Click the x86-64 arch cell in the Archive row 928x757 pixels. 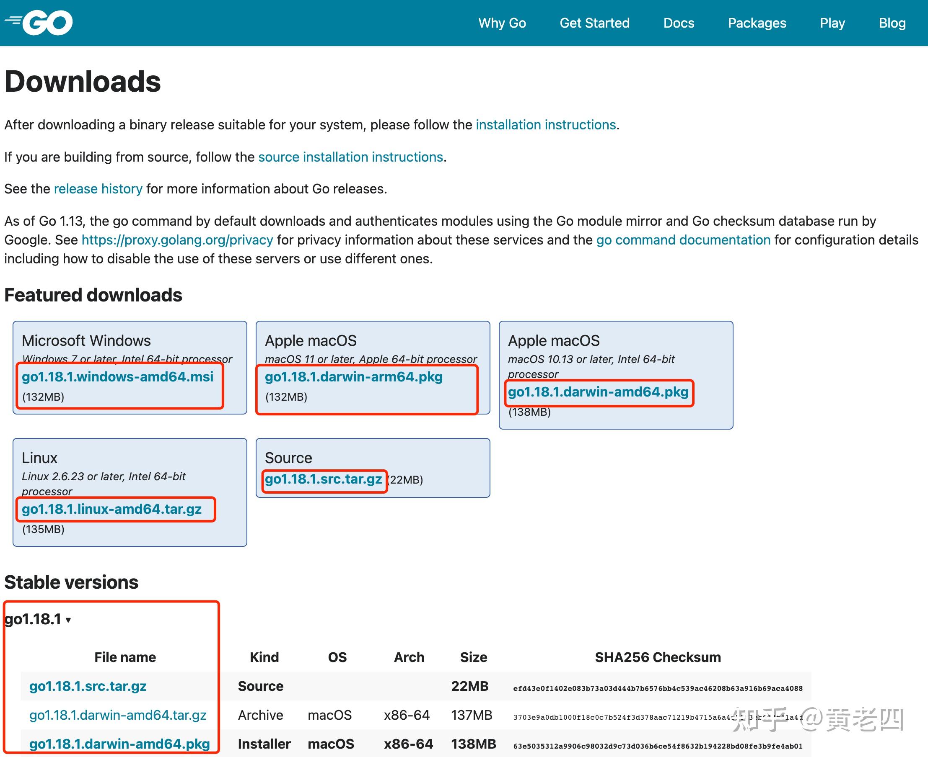coord(407,715)
